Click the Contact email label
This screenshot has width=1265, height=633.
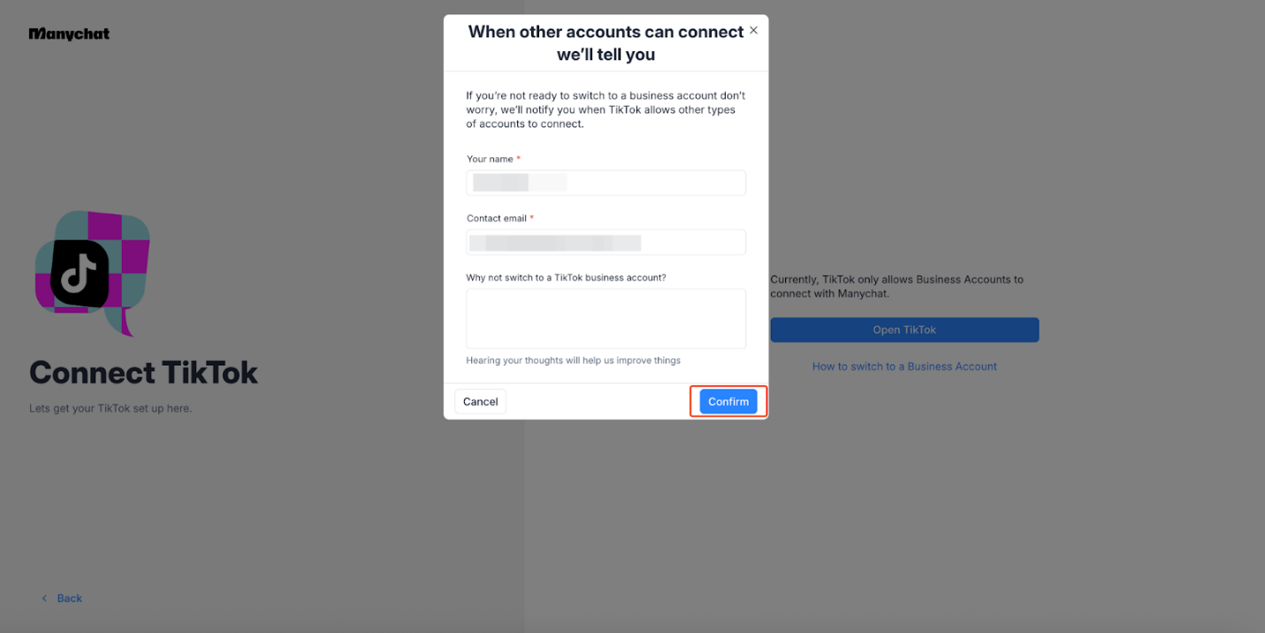click(x=496, y=218)
